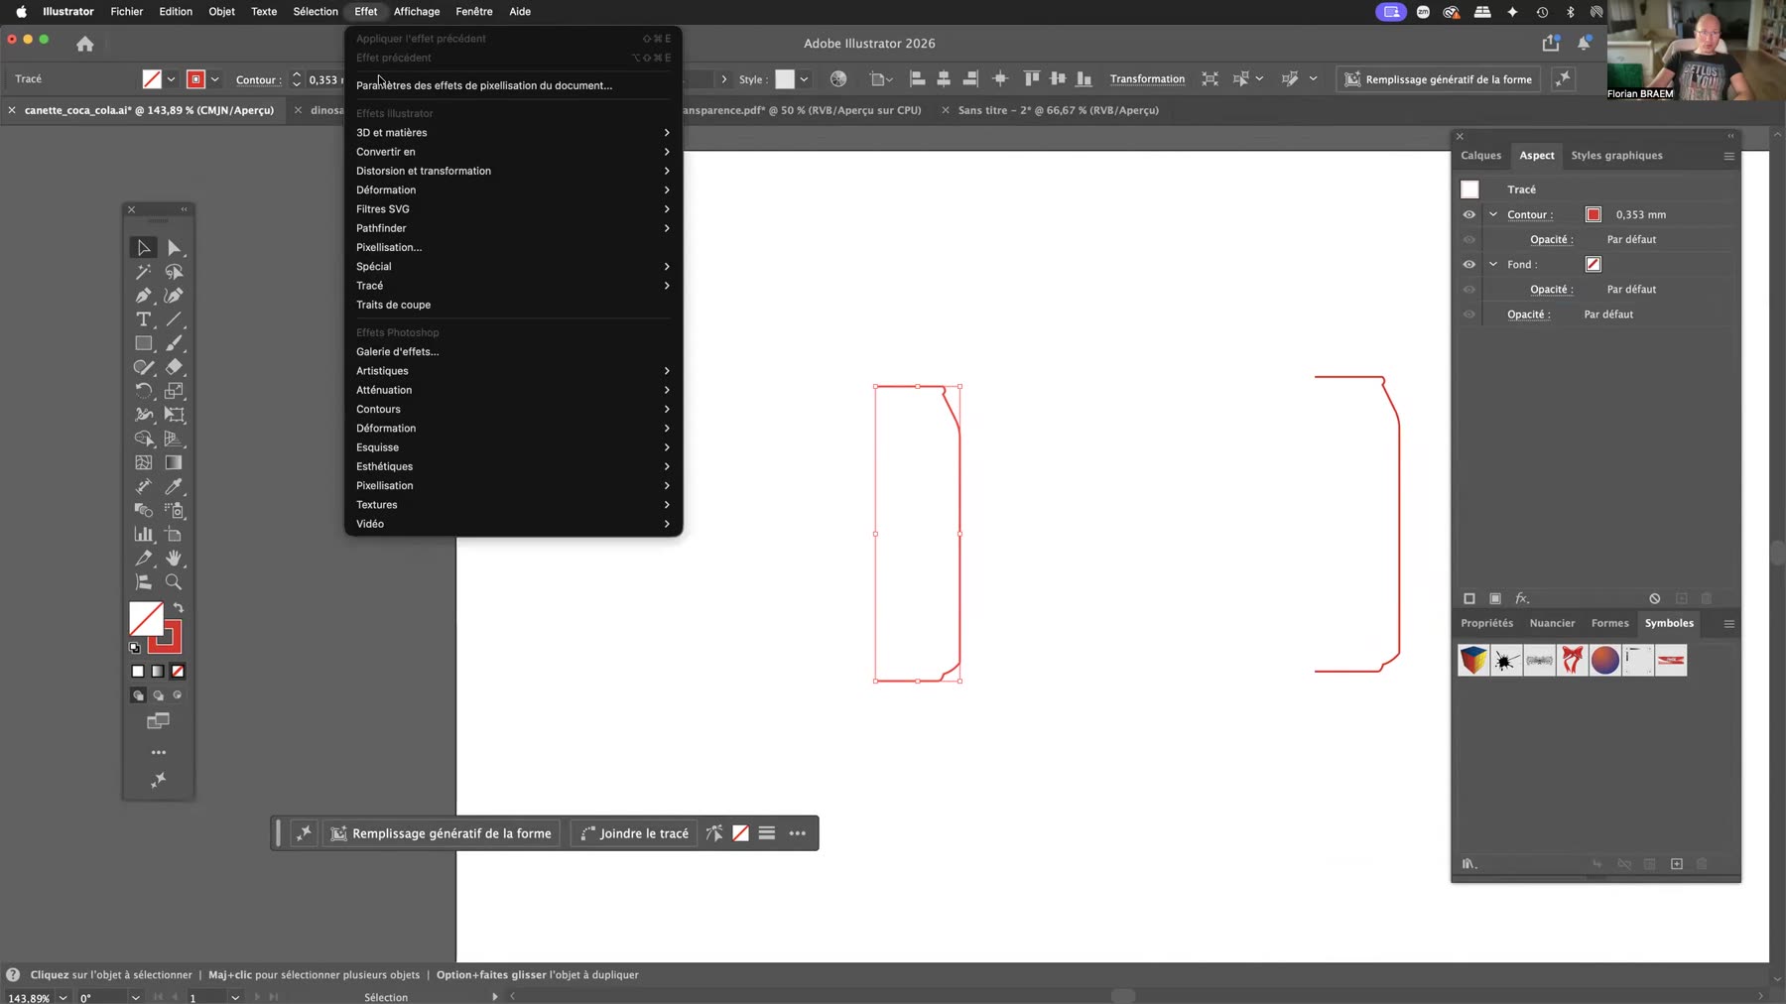Switch to the Calques tab

pos(1480,156)
